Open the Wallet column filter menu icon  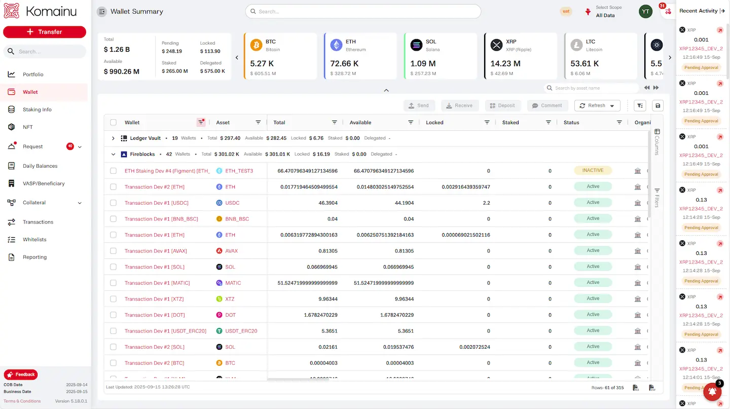click(201, 122)
